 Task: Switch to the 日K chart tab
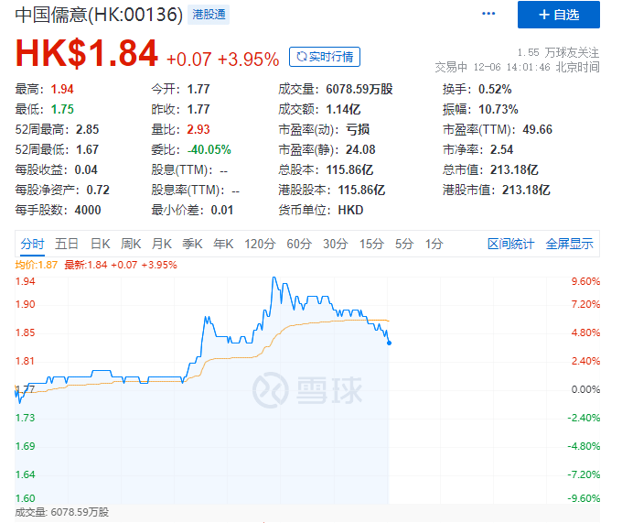pyautogui.click(x=100, y=244)
